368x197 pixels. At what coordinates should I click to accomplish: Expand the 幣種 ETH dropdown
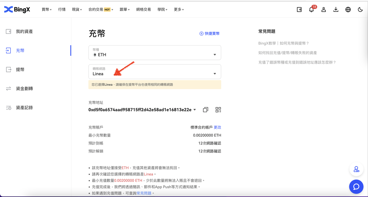pyautogui.click(x=155, y=53)
